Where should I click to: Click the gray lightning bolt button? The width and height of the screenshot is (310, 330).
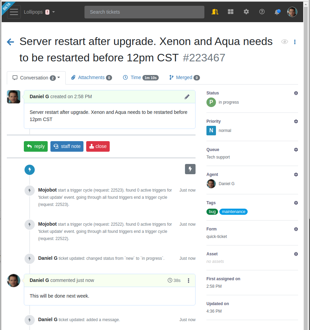tap(190, 169)
